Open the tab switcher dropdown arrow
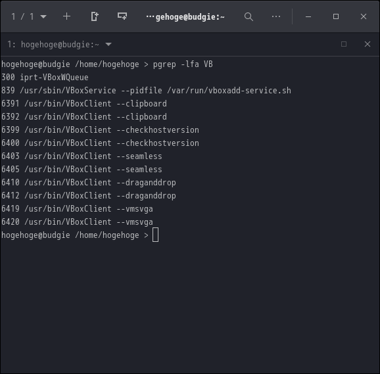Viewport: 380px width, 374px height. pyautogui.click(x=43, y=16)
